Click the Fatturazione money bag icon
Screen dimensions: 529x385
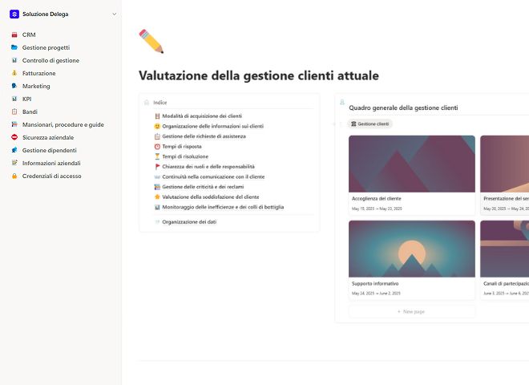pos(14,73)
